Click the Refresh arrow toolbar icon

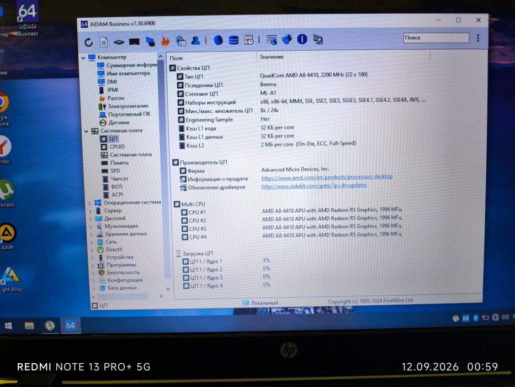click(x=88, y=42)
